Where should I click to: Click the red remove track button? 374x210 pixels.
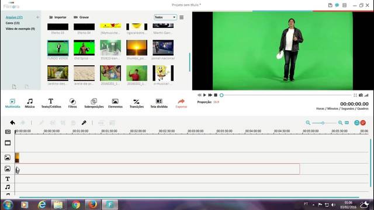[363, 123]
